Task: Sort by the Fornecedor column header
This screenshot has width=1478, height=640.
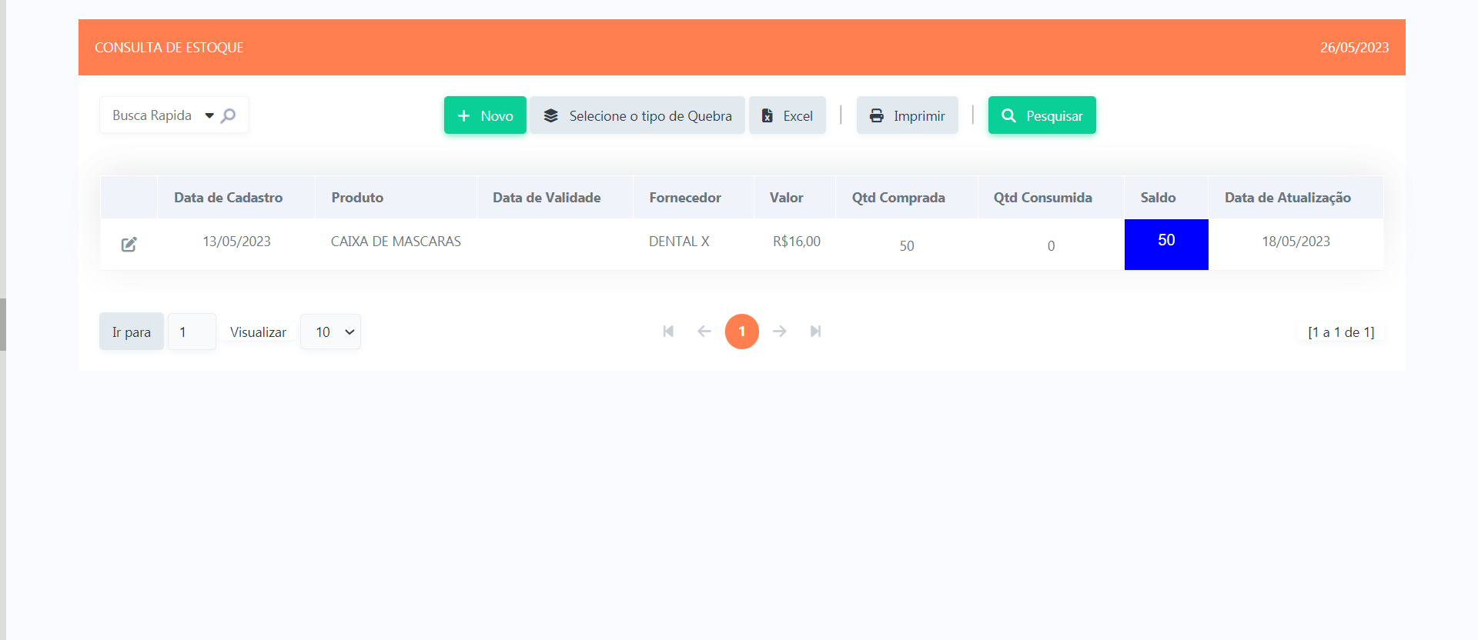Action: [684, 198]
